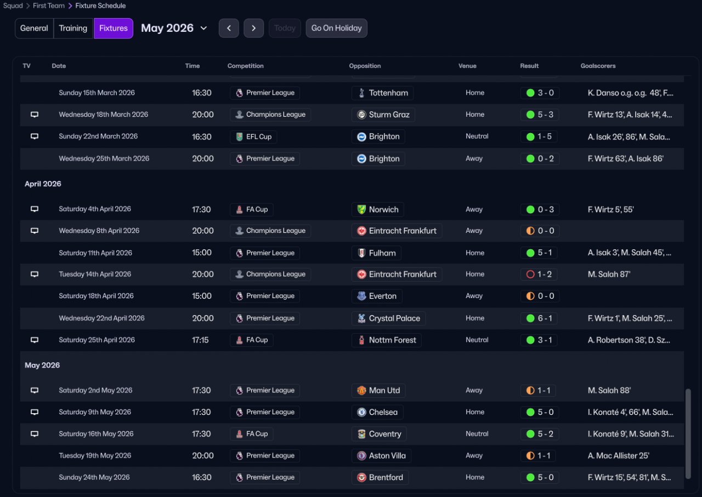Click the TV icon beside Wednesday 8th April 2026

tap(35, 231)
